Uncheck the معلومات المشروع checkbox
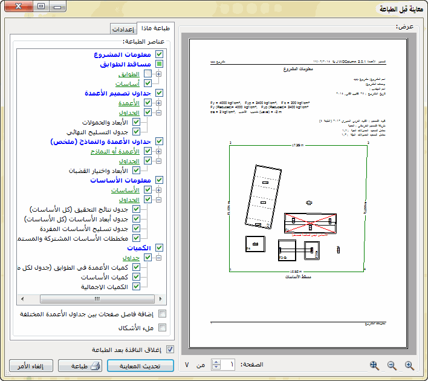The height and width of the screenshot is (381, 428). [160, 54]
